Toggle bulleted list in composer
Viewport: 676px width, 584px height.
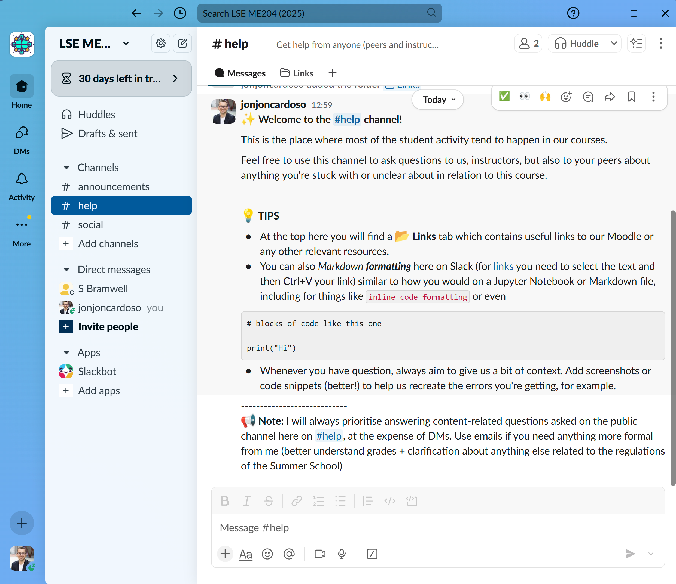pyautogui.click(x=340, y=500)
